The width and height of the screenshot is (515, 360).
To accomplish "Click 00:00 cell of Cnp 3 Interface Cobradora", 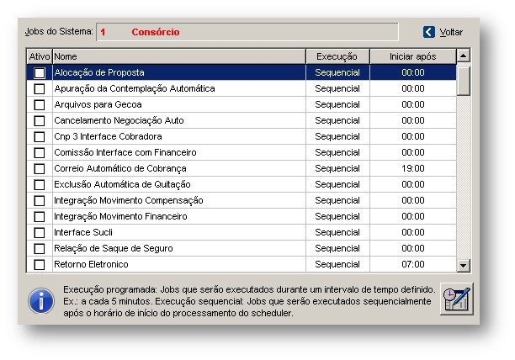I will pyautogui.click(x=413, y=136).
